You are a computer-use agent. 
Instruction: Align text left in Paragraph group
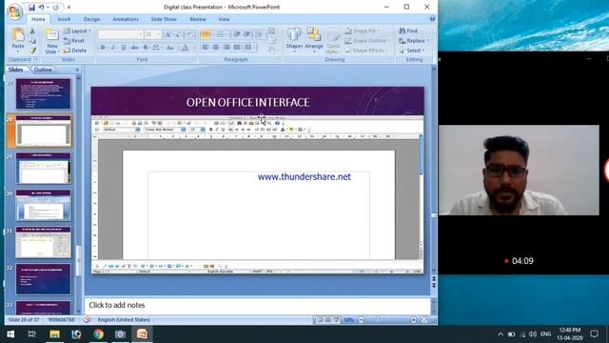pos(206,47)
